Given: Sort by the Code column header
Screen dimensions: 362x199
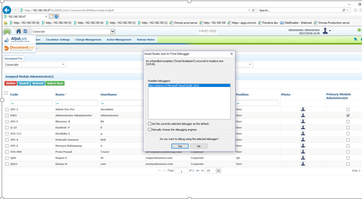Looking at the screenshot, I should pos(14,95).
